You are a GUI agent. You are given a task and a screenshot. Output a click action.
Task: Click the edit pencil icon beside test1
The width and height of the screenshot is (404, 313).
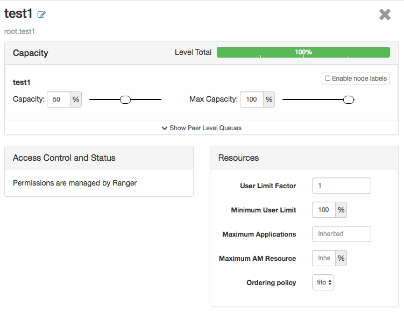(x=41, y=15)
